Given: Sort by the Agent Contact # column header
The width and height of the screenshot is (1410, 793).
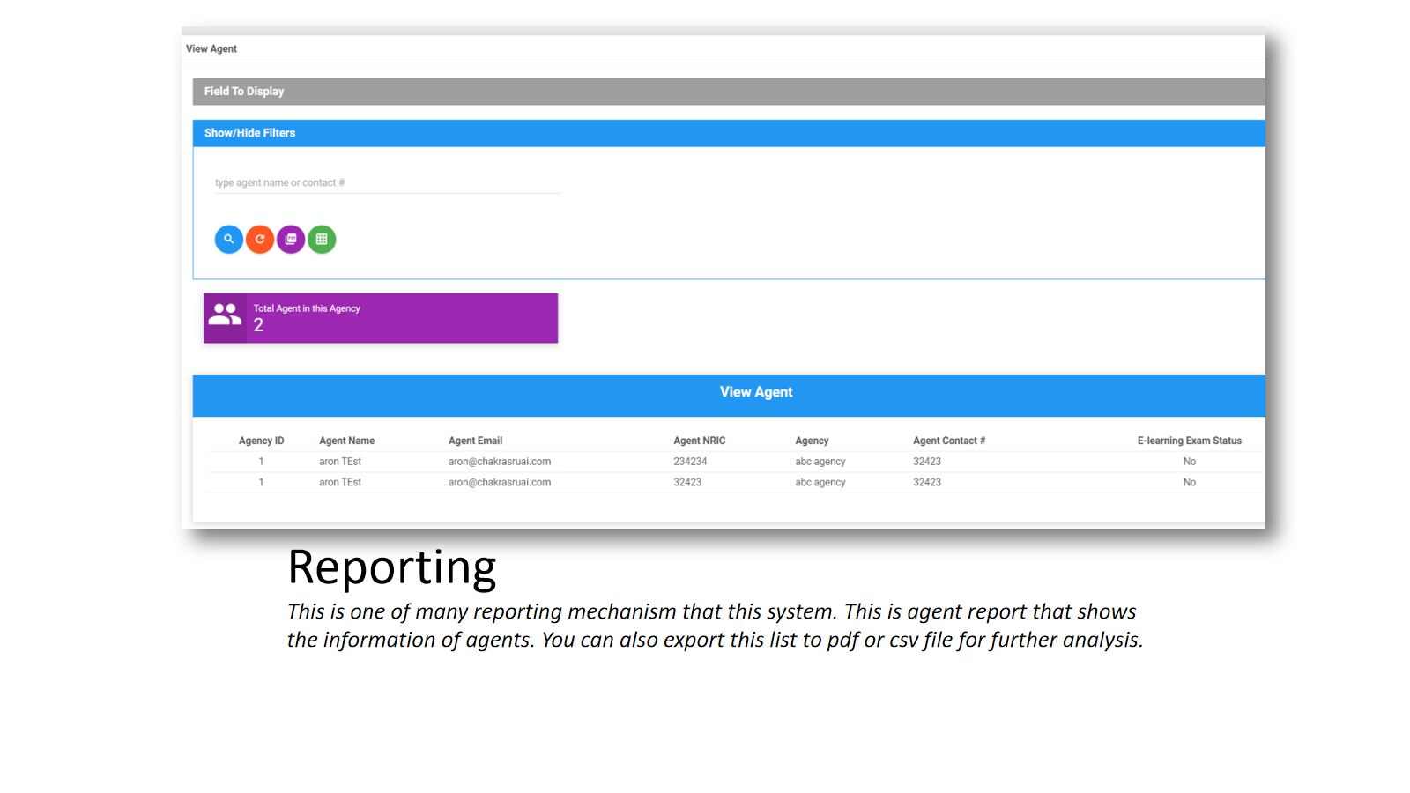Looking at the screenshot, I should point(949,441).
